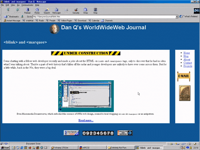This screenshot has height=150, width=200.
Task: Open the Communicator menu
Action: (27, 5)
